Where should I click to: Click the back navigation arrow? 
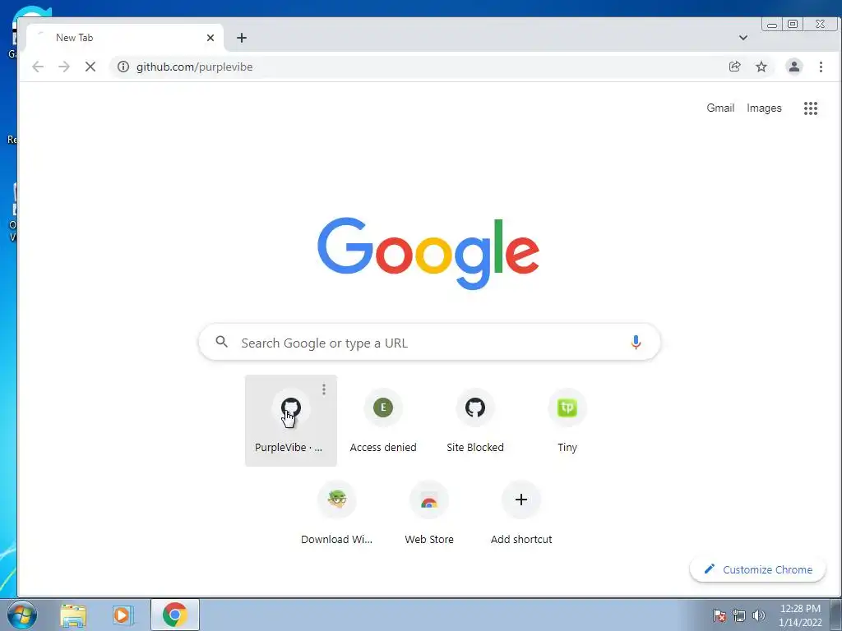click(38, 67)
